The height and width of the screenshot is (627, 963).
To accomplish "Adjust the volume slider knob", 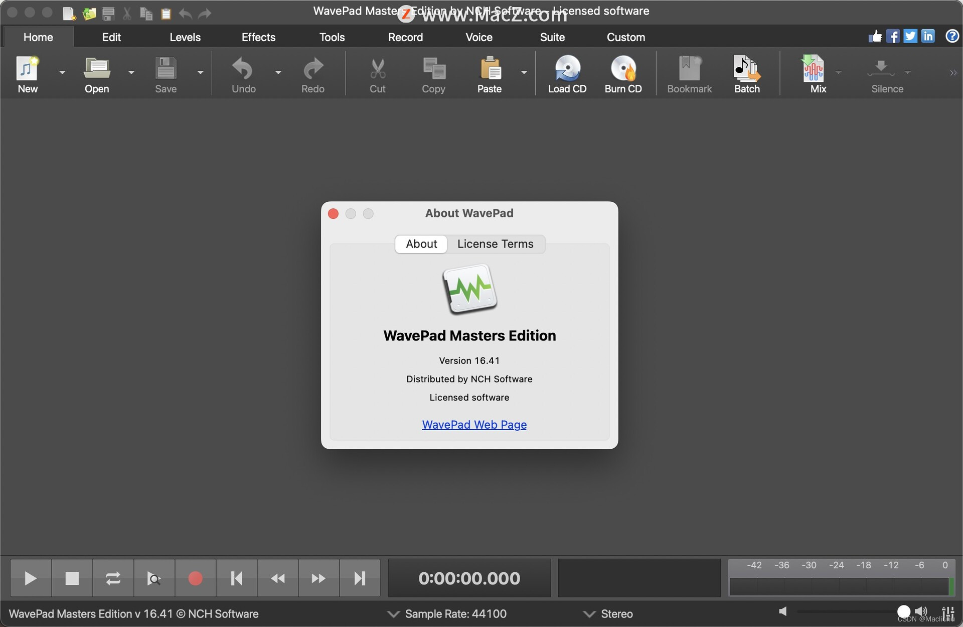I will [x=904, y=611].
